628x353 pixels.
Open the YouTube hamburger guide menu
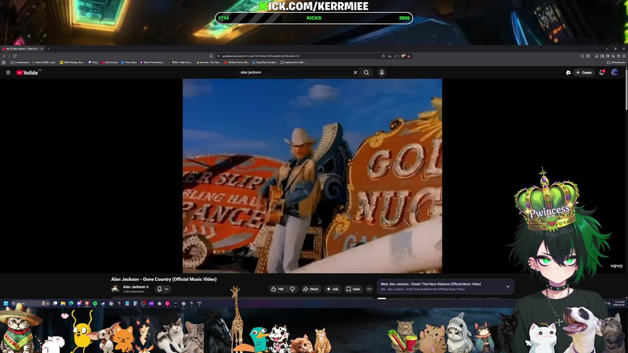point(8,73)
